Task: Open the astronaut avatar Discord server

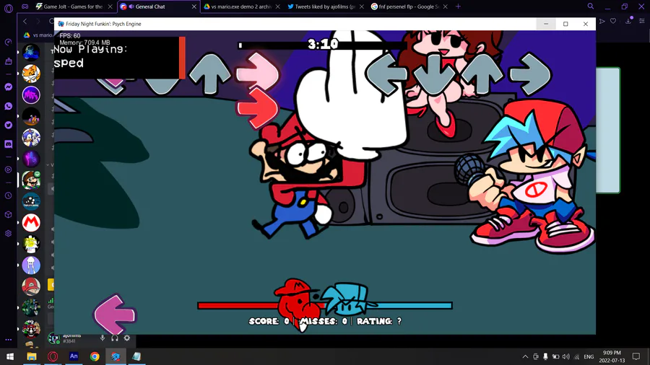Action: (31, 53)
